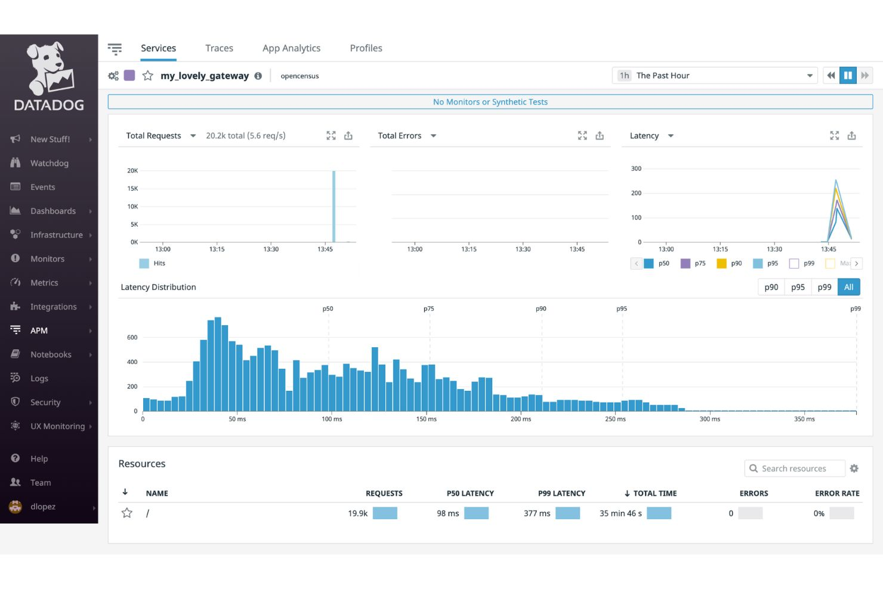Viewport: 883px width, 589px height.
Task: Open Monitors in sidebar
Action: pos(49,258)
